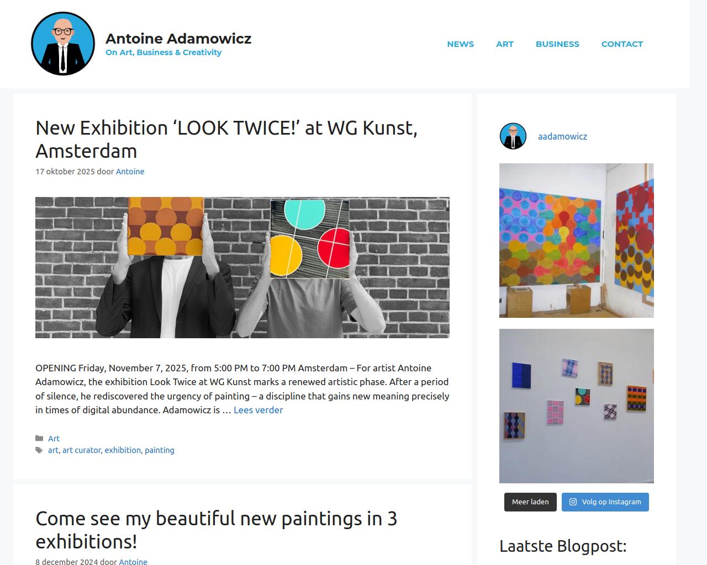Open the ART menu item

505,44
